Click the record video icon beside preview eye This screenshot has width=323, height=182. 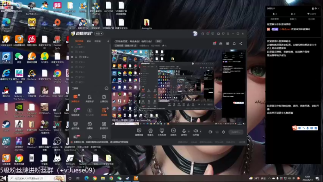click(210, 132)
